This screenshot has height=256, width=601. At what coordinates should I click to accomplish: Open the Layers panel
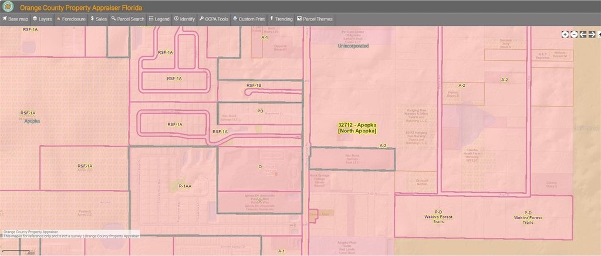42,19
